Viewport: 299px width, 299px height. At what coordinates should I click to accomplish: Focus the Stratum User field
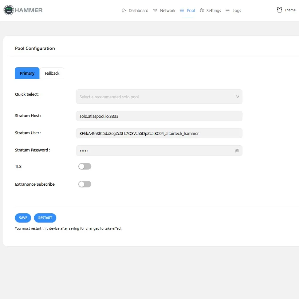click(159, 133)
